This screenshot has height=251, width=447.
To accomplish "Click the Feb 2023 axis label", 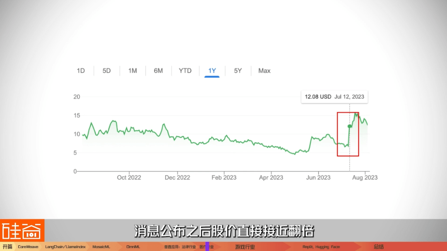I will tap(224, 177).
